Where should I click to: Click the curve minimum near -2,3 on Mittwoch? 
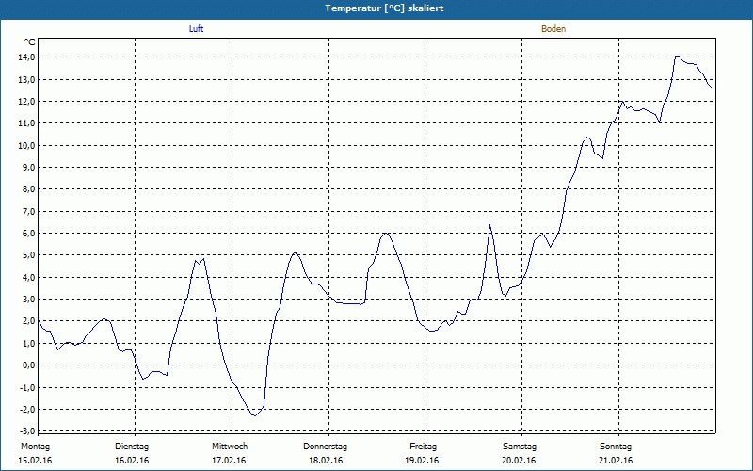click(254, 415)
